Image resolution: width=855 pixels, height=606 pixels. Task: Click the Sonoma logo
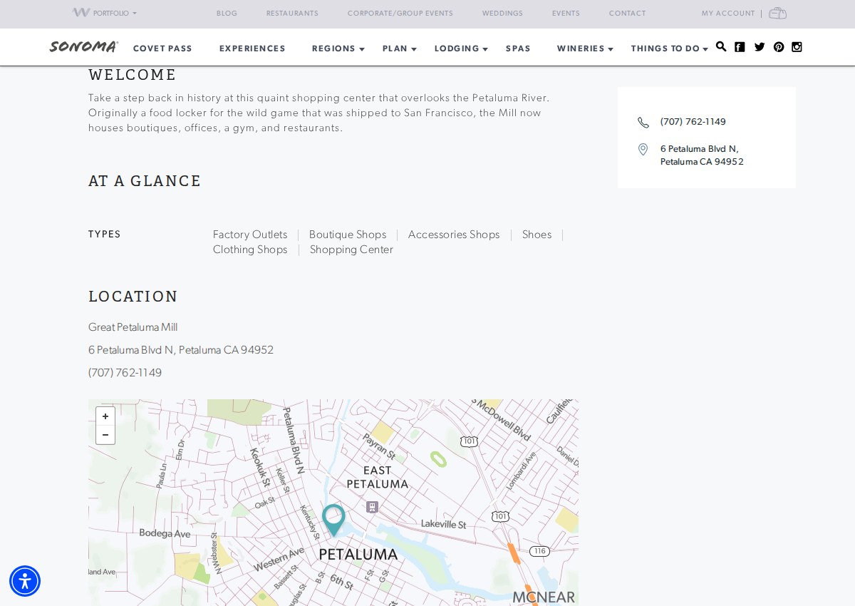point(83,47)
